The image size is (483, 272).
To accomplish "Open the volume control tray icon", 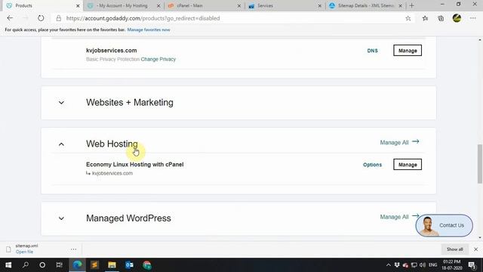I will [x=423, y=265].
